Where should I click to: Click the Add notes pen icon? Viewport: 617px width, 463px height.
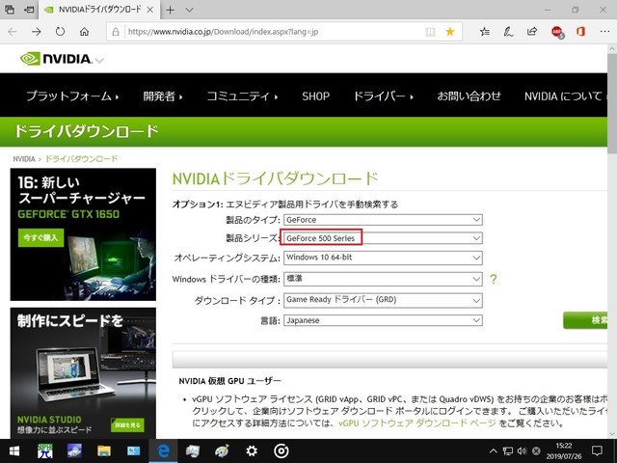coord(508,32)
